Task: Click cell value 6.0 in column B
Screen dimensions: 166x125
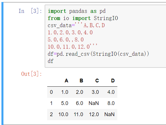Action: pos(80,103)
